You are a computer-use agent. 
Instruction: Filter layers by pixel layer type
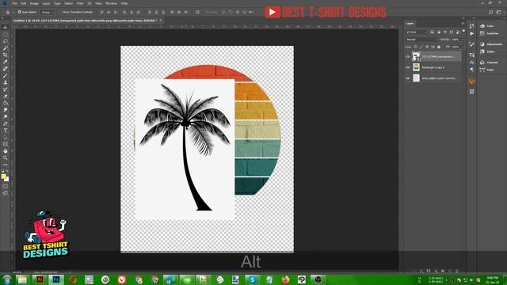click(x=433, y=32)
